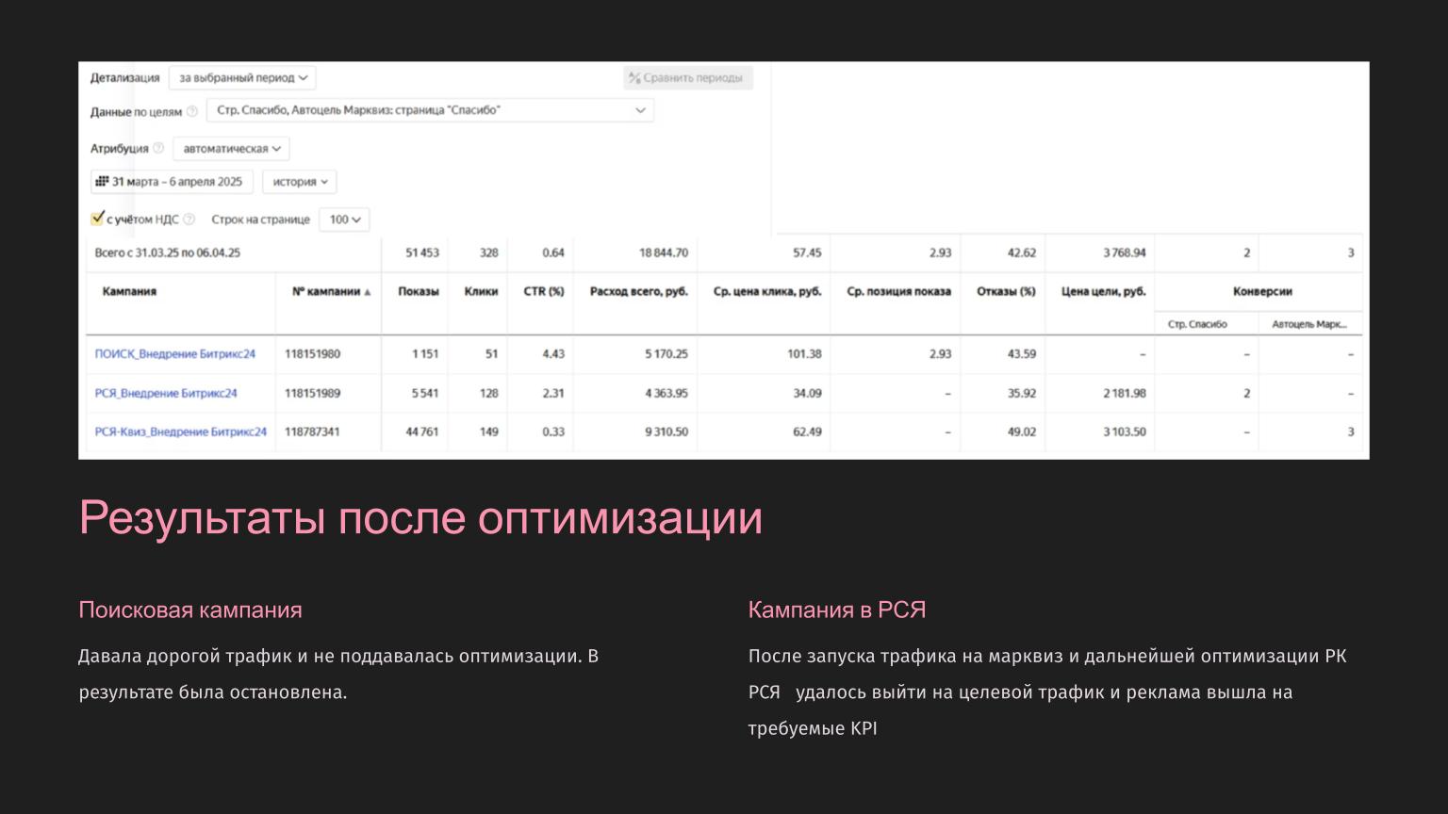Click average click price 101.38

click(804, 354)
